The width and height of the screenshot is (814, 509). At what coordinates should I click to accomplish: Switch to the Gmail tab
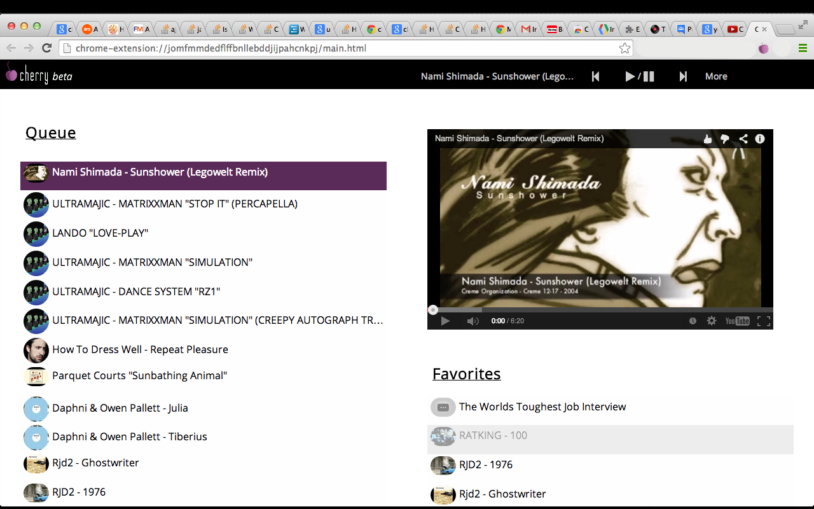(x=528, y=29)
